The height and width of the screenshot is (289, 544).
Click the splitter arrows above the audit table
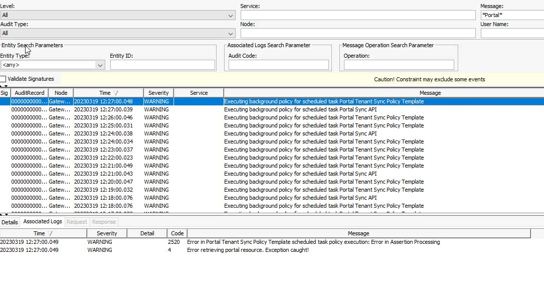pyautogui.click(x=4, y=86)
